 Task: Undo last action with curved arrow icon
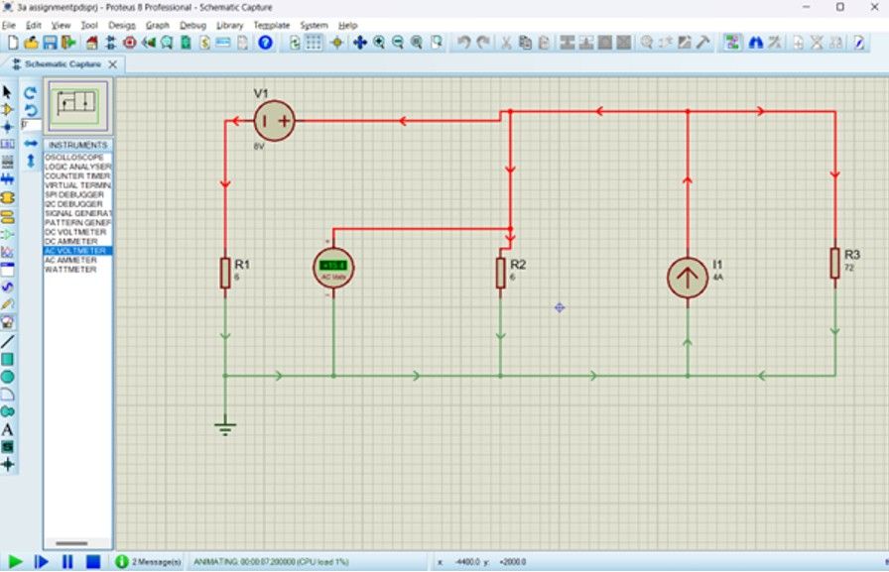[x=463, y=43]
